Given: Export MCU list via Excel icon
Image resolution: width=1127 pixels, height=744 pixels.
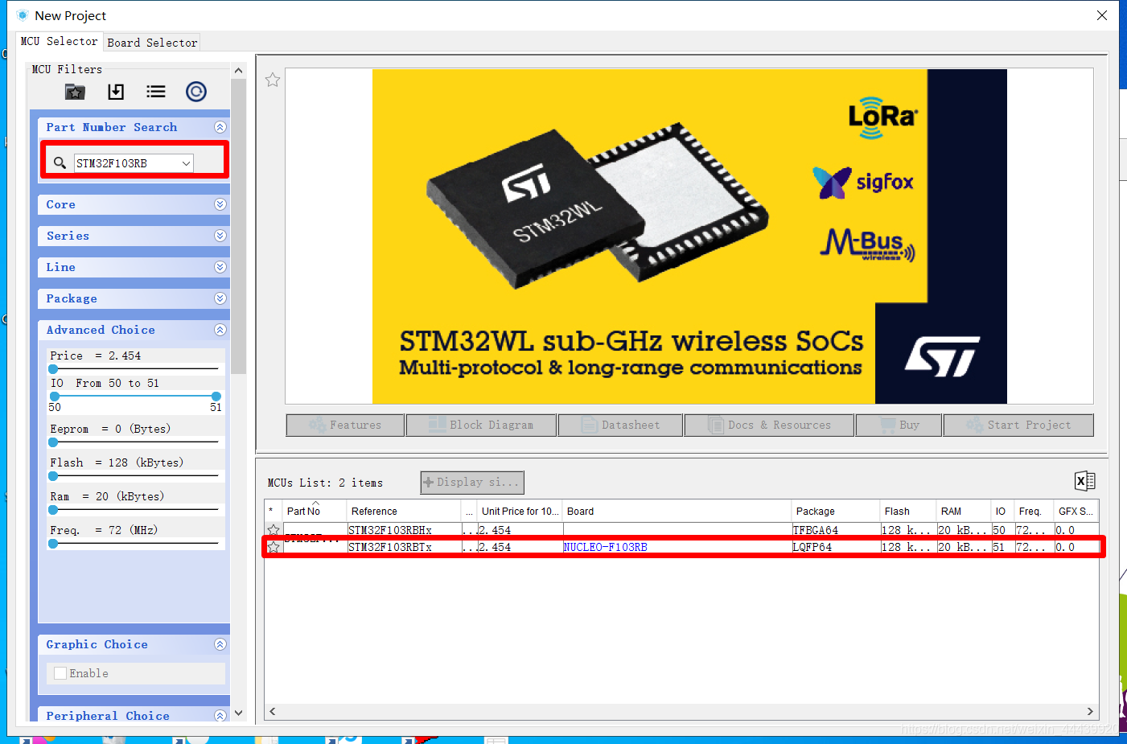Looking at the screenshot, I should pyautogui.click(x=1084, y=481).
